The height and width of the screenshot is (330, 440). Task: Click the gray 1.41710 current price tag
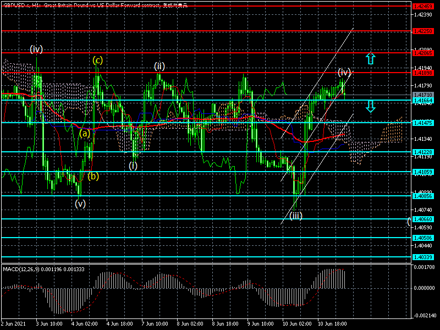point(423,95)
